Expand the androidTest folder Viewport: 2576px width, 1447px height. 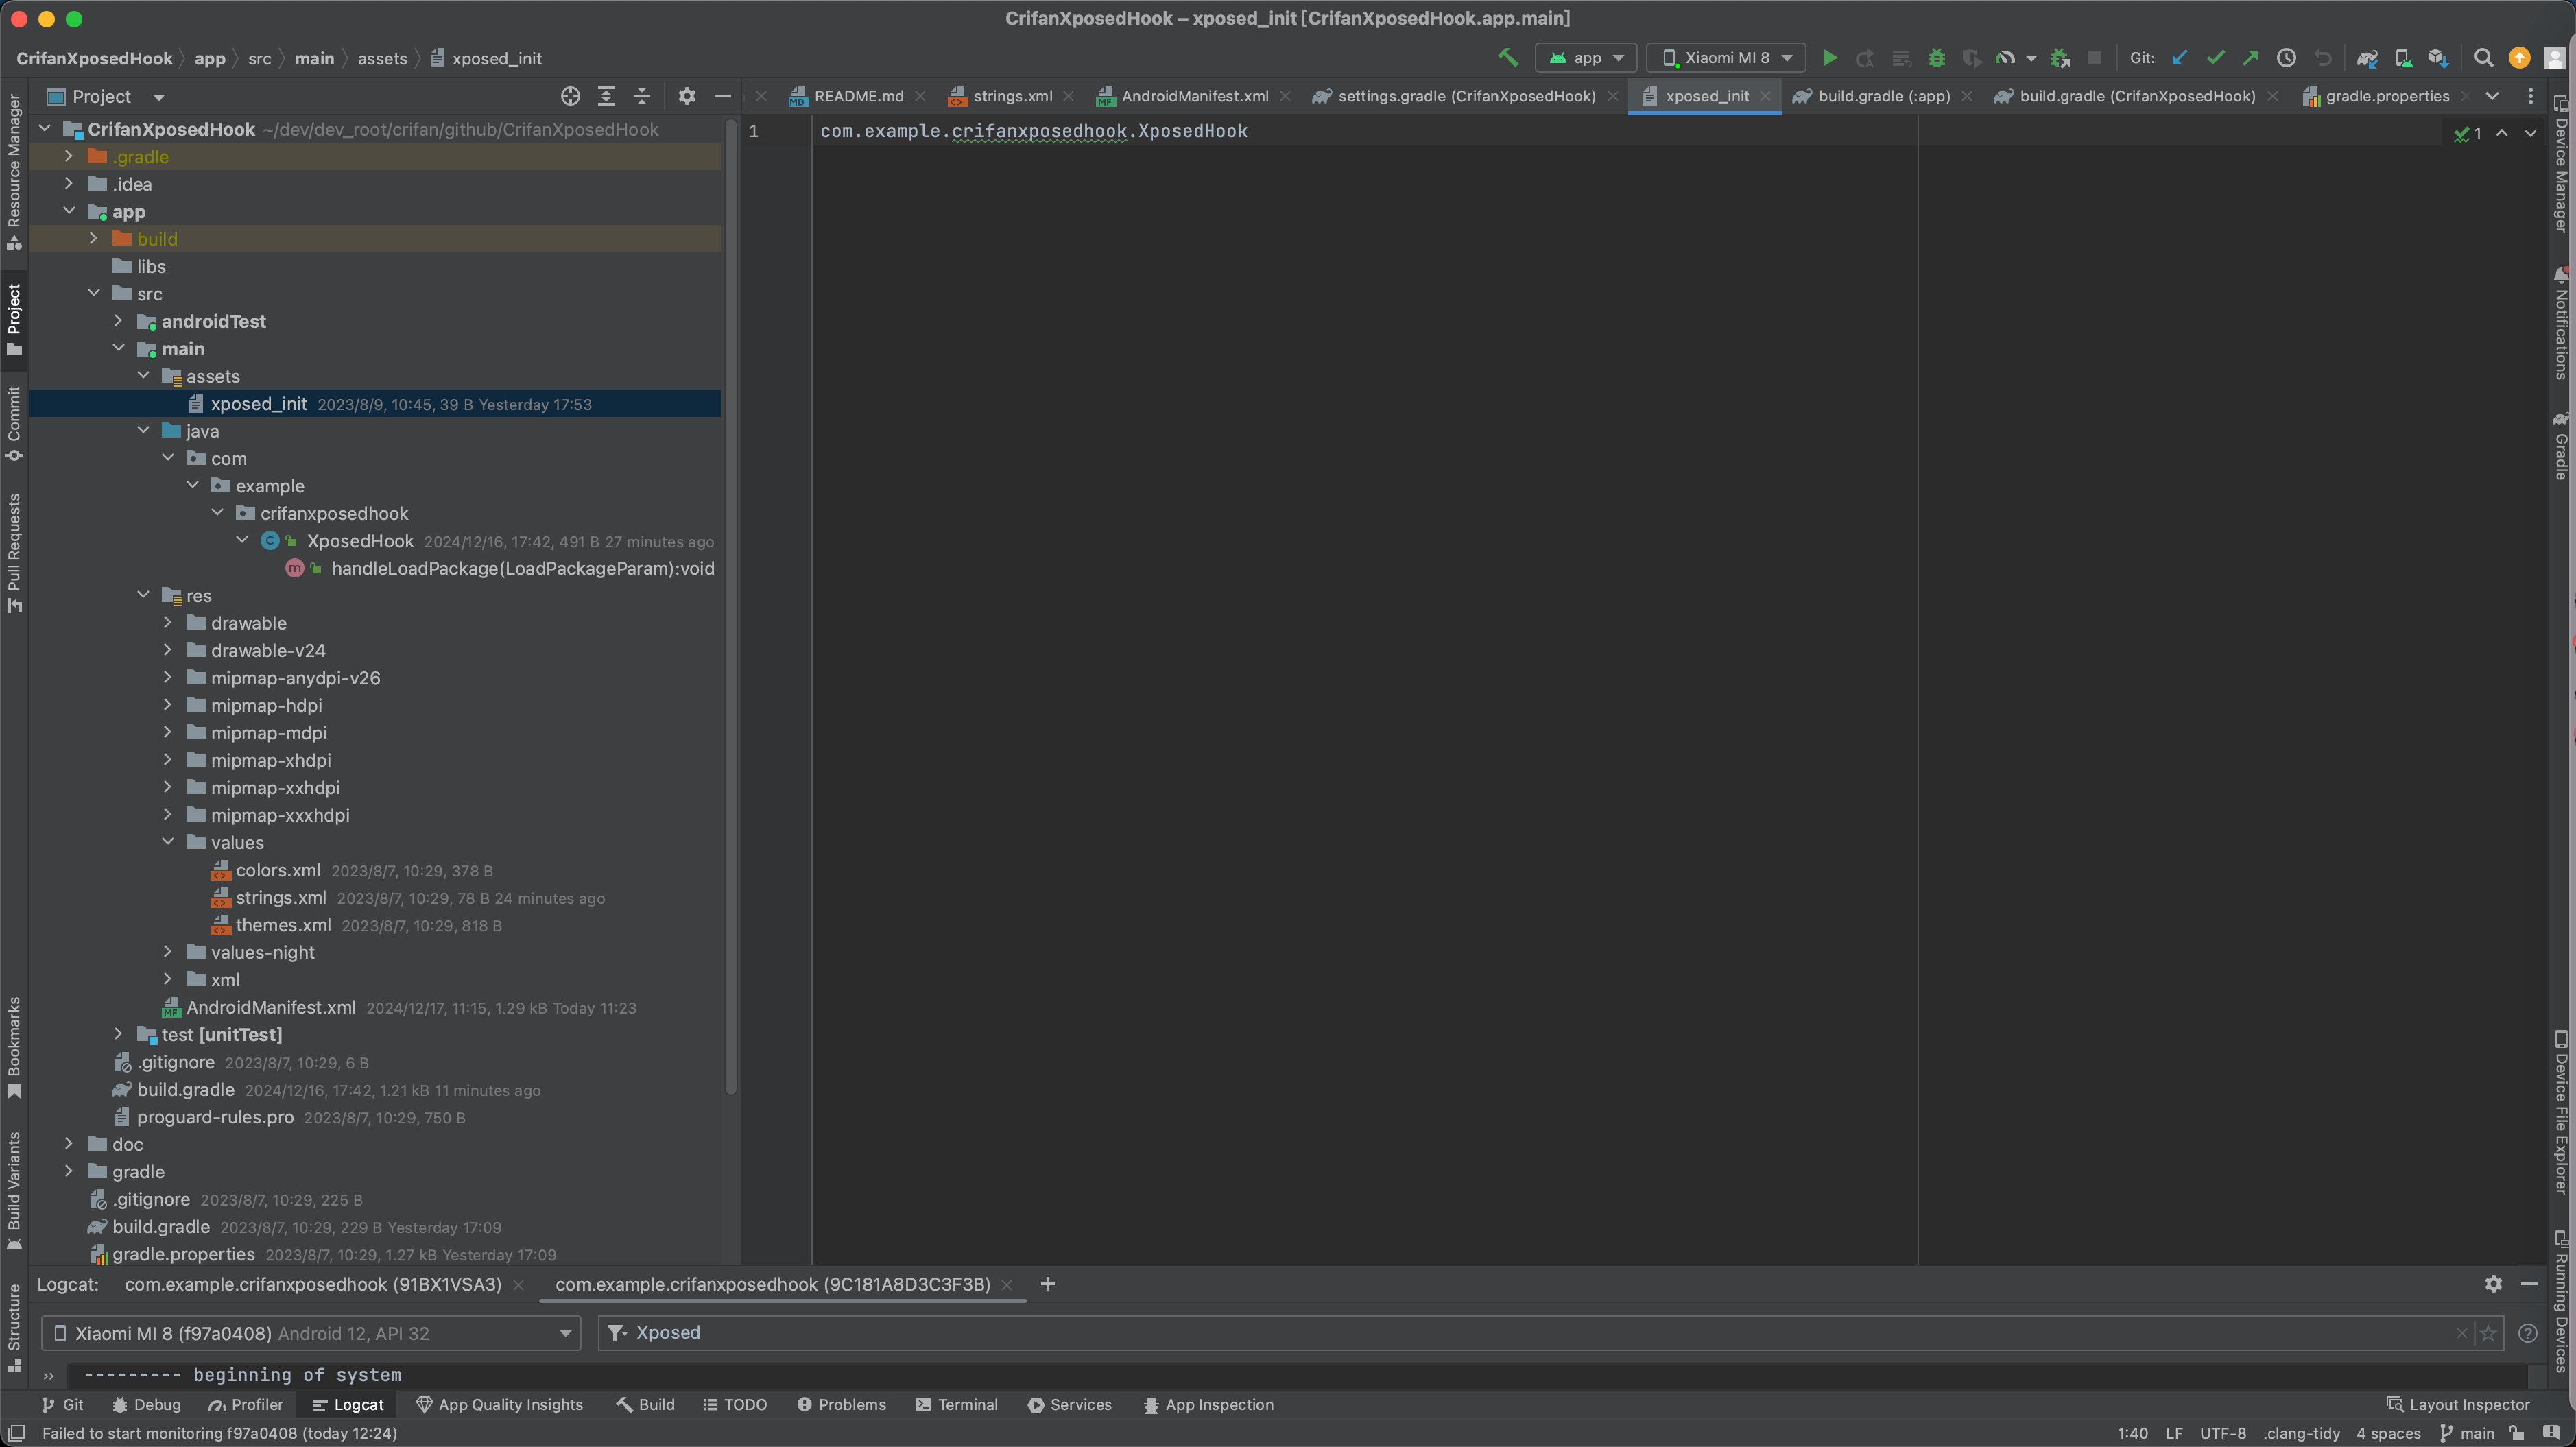(118, 321)
